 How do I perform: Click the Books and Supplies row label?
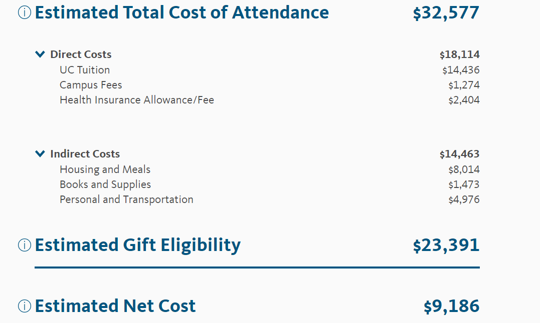tap(105, 184)
